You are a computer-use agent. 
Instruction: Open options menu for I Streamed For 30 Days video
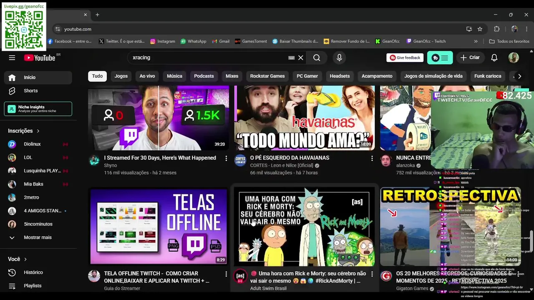tap(226, 158)
